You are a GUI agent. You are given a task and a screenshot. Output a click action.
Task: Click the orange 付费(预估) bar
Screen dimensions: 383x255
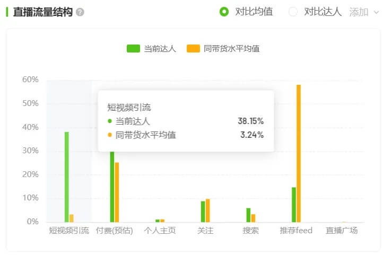point(117,192)
